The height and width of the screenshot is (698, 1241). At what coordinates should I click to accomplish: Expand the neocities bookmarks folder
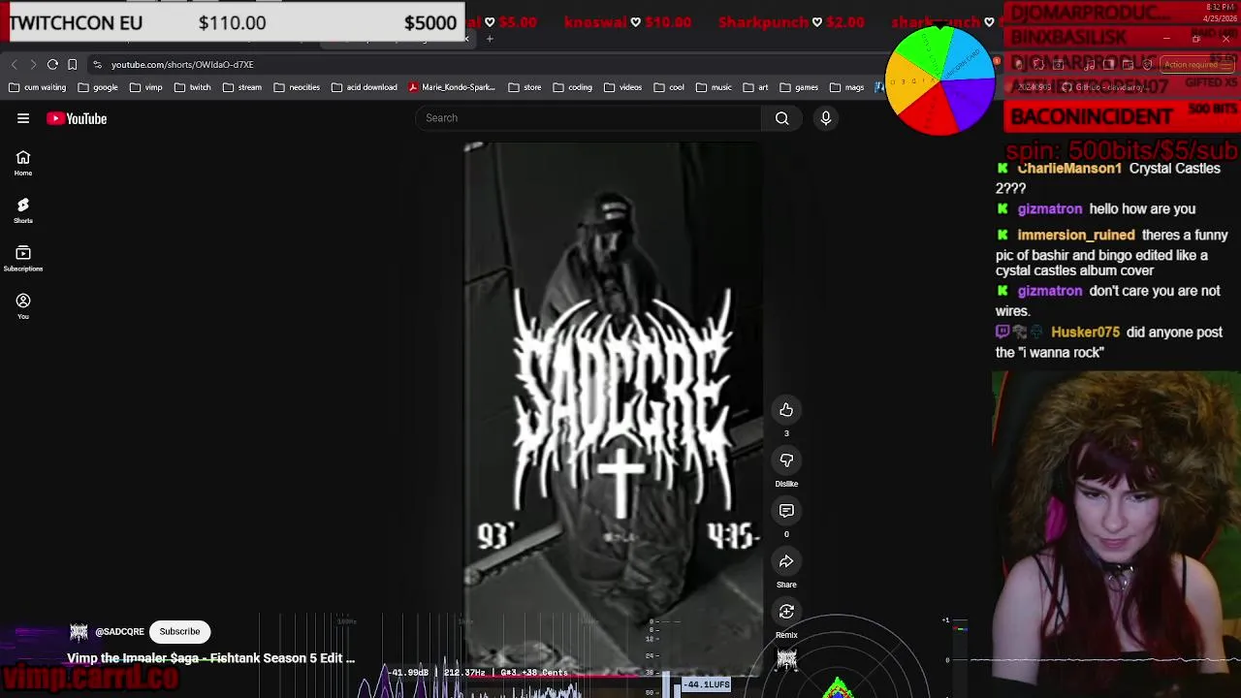[x=297, y=87]
